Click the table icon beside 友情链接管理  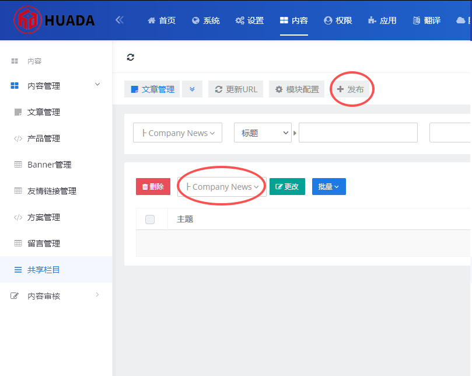[18, 191]
